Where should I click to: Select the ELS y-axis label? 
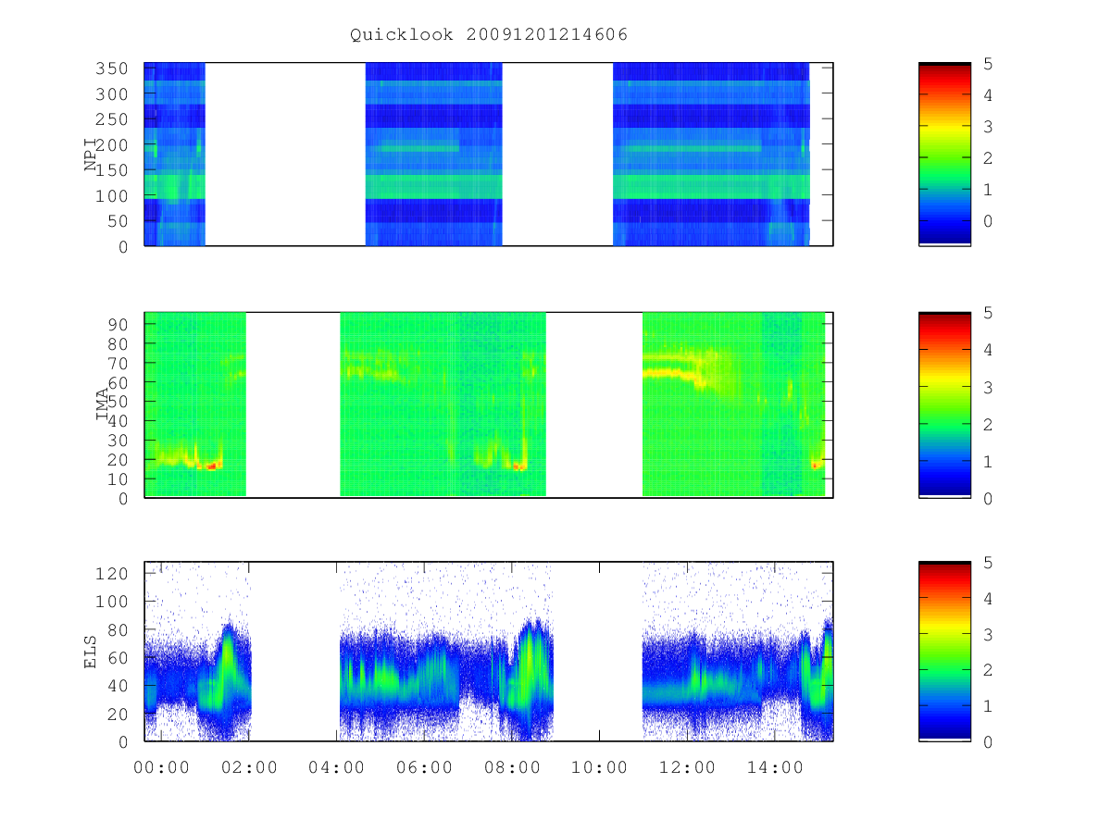(x=92, y=652)
